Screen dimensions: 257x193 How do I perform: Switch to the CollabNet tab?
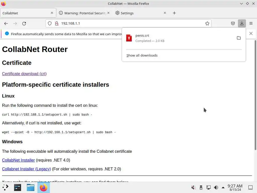pyautogui.click(x=28, y=13)
